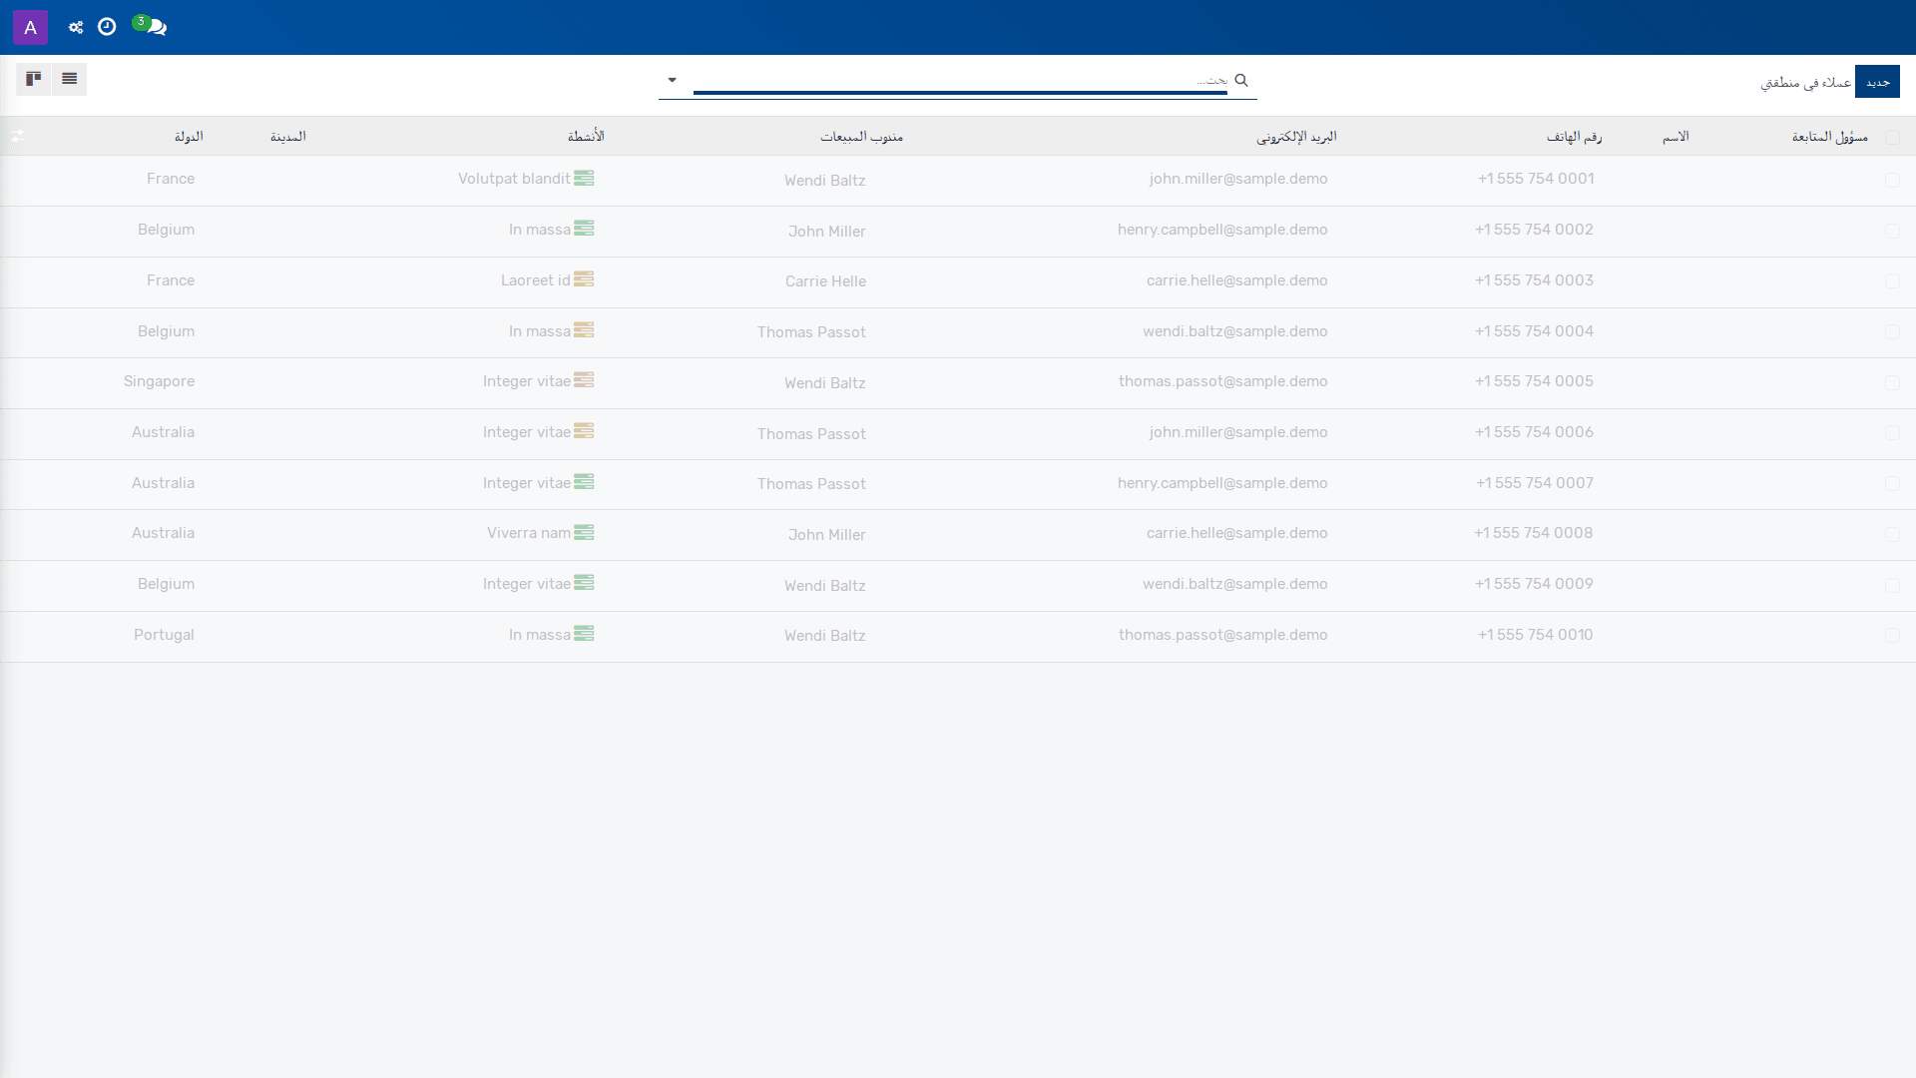Sort by مسؤول المتابعة column header

[1829, 137]
